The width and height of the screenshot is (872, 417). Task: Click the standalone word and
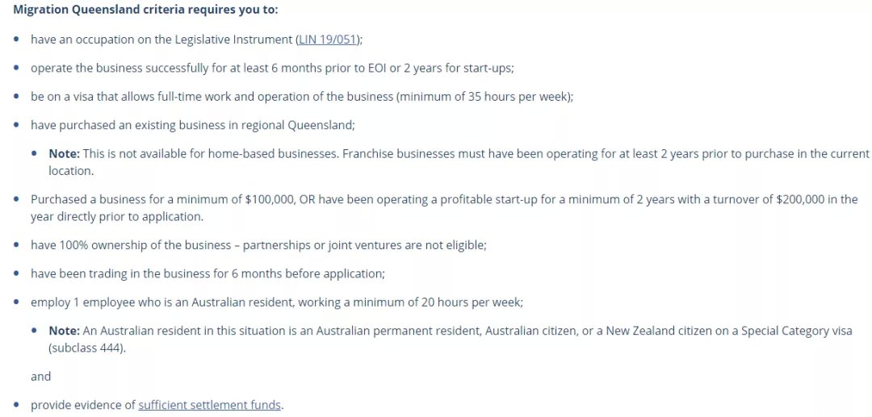[x=40, y=377]
